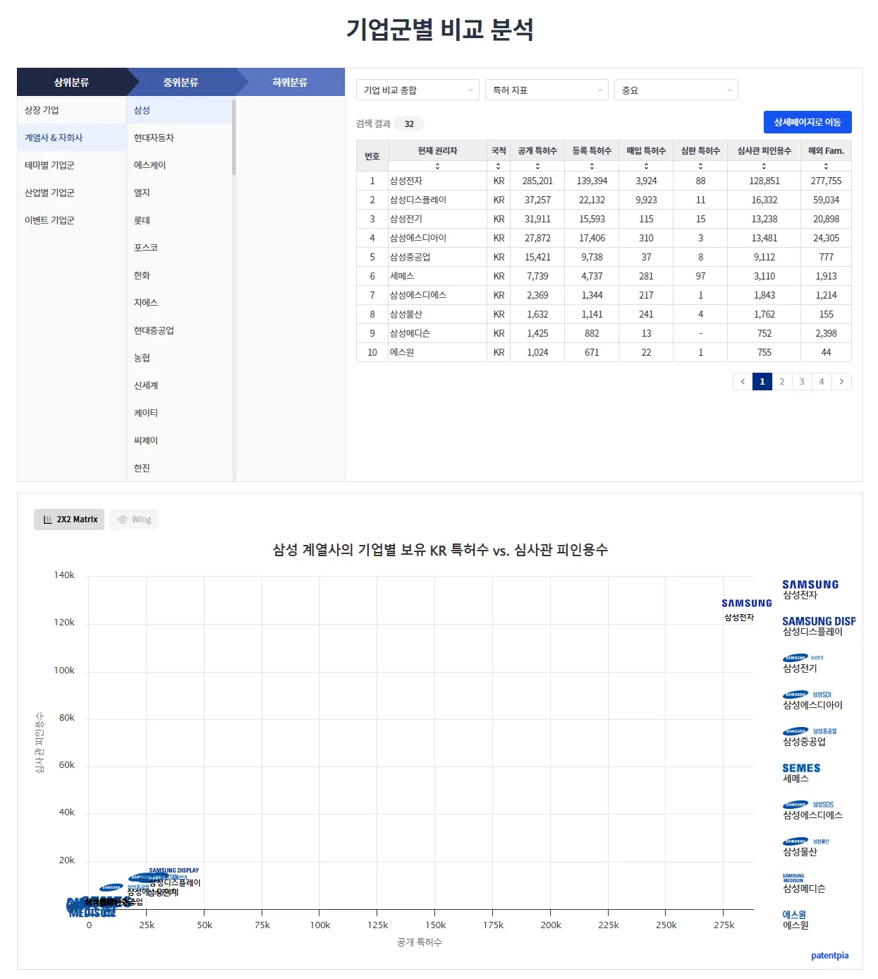
Task: Click 세메스 row in table
Action: pyautogui.click(x=604, y=276)
